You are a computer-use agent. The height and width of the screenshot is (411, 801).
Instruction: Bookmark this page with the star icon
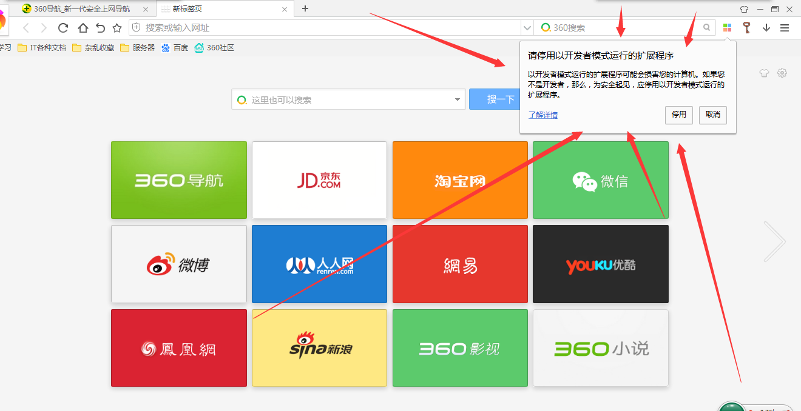pyautogui.click(x=117, y=28)
